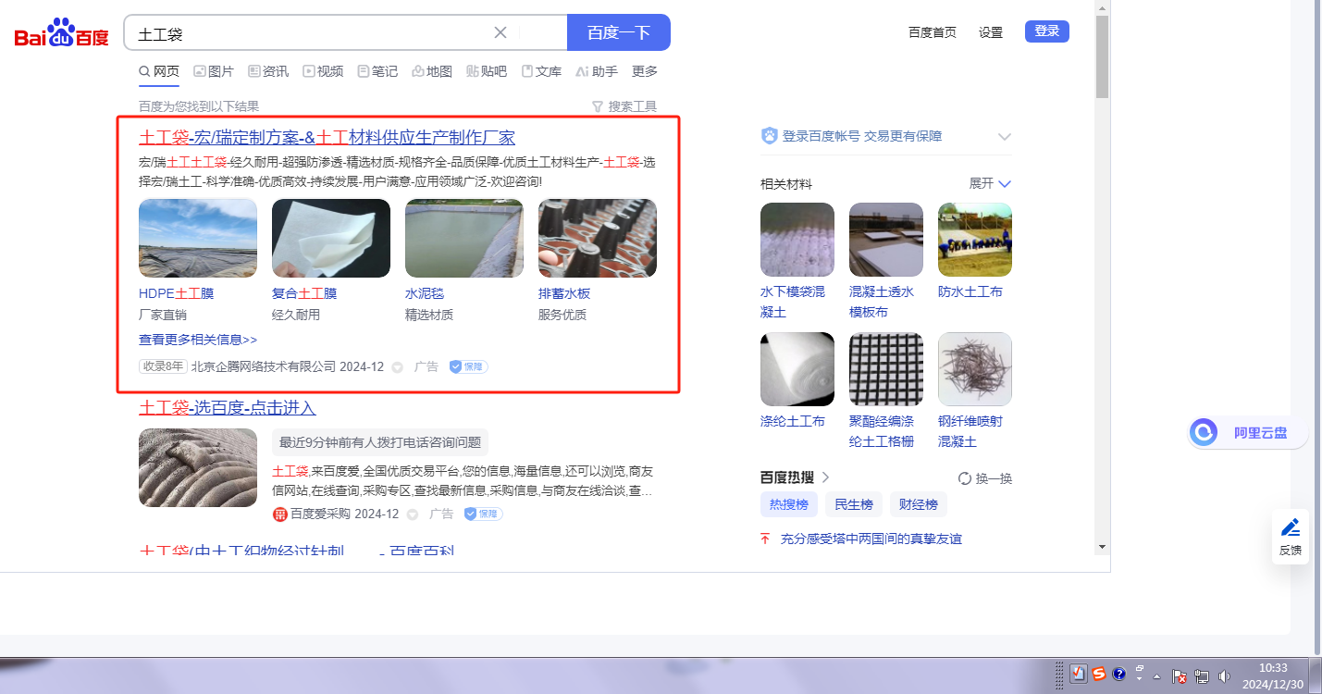Open 水下模袋混凝土 thumbnail
Screen dimensions: 1322x694
(797, 240)
